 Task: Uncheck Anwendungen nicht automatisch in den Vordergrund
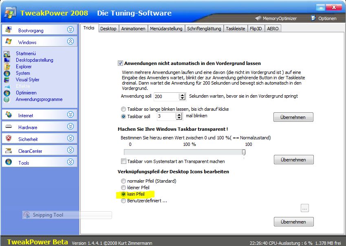coord(120,63)
